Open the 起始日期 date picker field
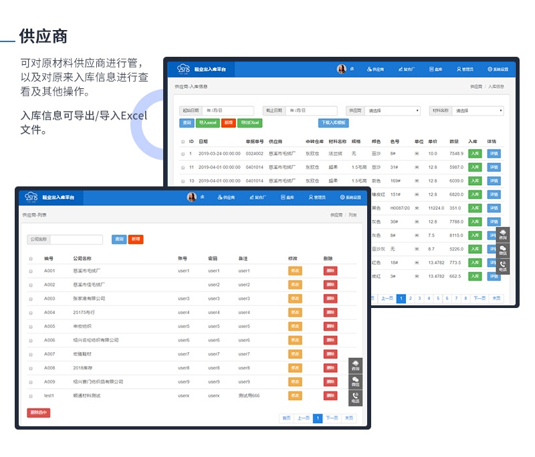The width and height of the screenshot is (535, 457). click(228, 111)
